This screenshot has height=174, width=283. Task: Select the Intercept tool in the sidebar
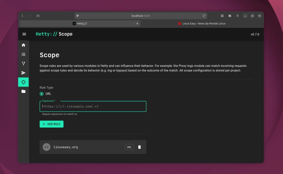(x=23, y=63)
